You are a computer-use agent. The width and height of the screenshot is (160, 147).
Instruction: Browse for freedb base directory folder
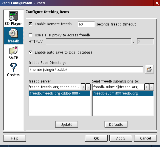[149, 69]
